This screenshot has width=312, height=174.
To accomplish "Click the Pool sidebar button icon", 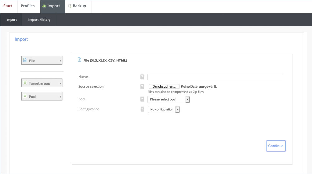I will point(25,96).
